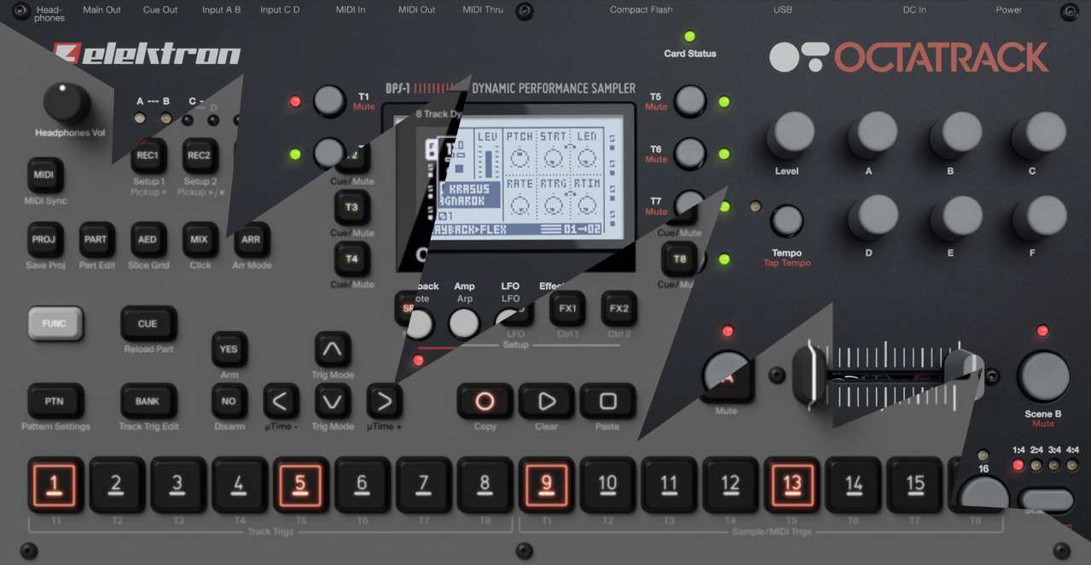Select track T5 round button
The image size is (1091, 565).
(690, 101)
